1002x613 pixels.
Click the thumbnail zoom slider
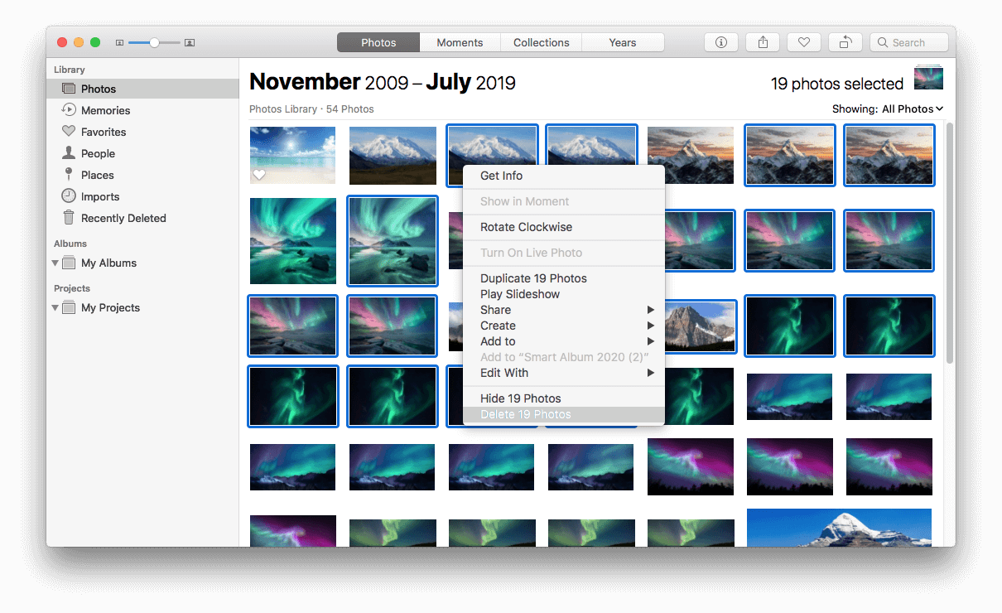(154, 42)
